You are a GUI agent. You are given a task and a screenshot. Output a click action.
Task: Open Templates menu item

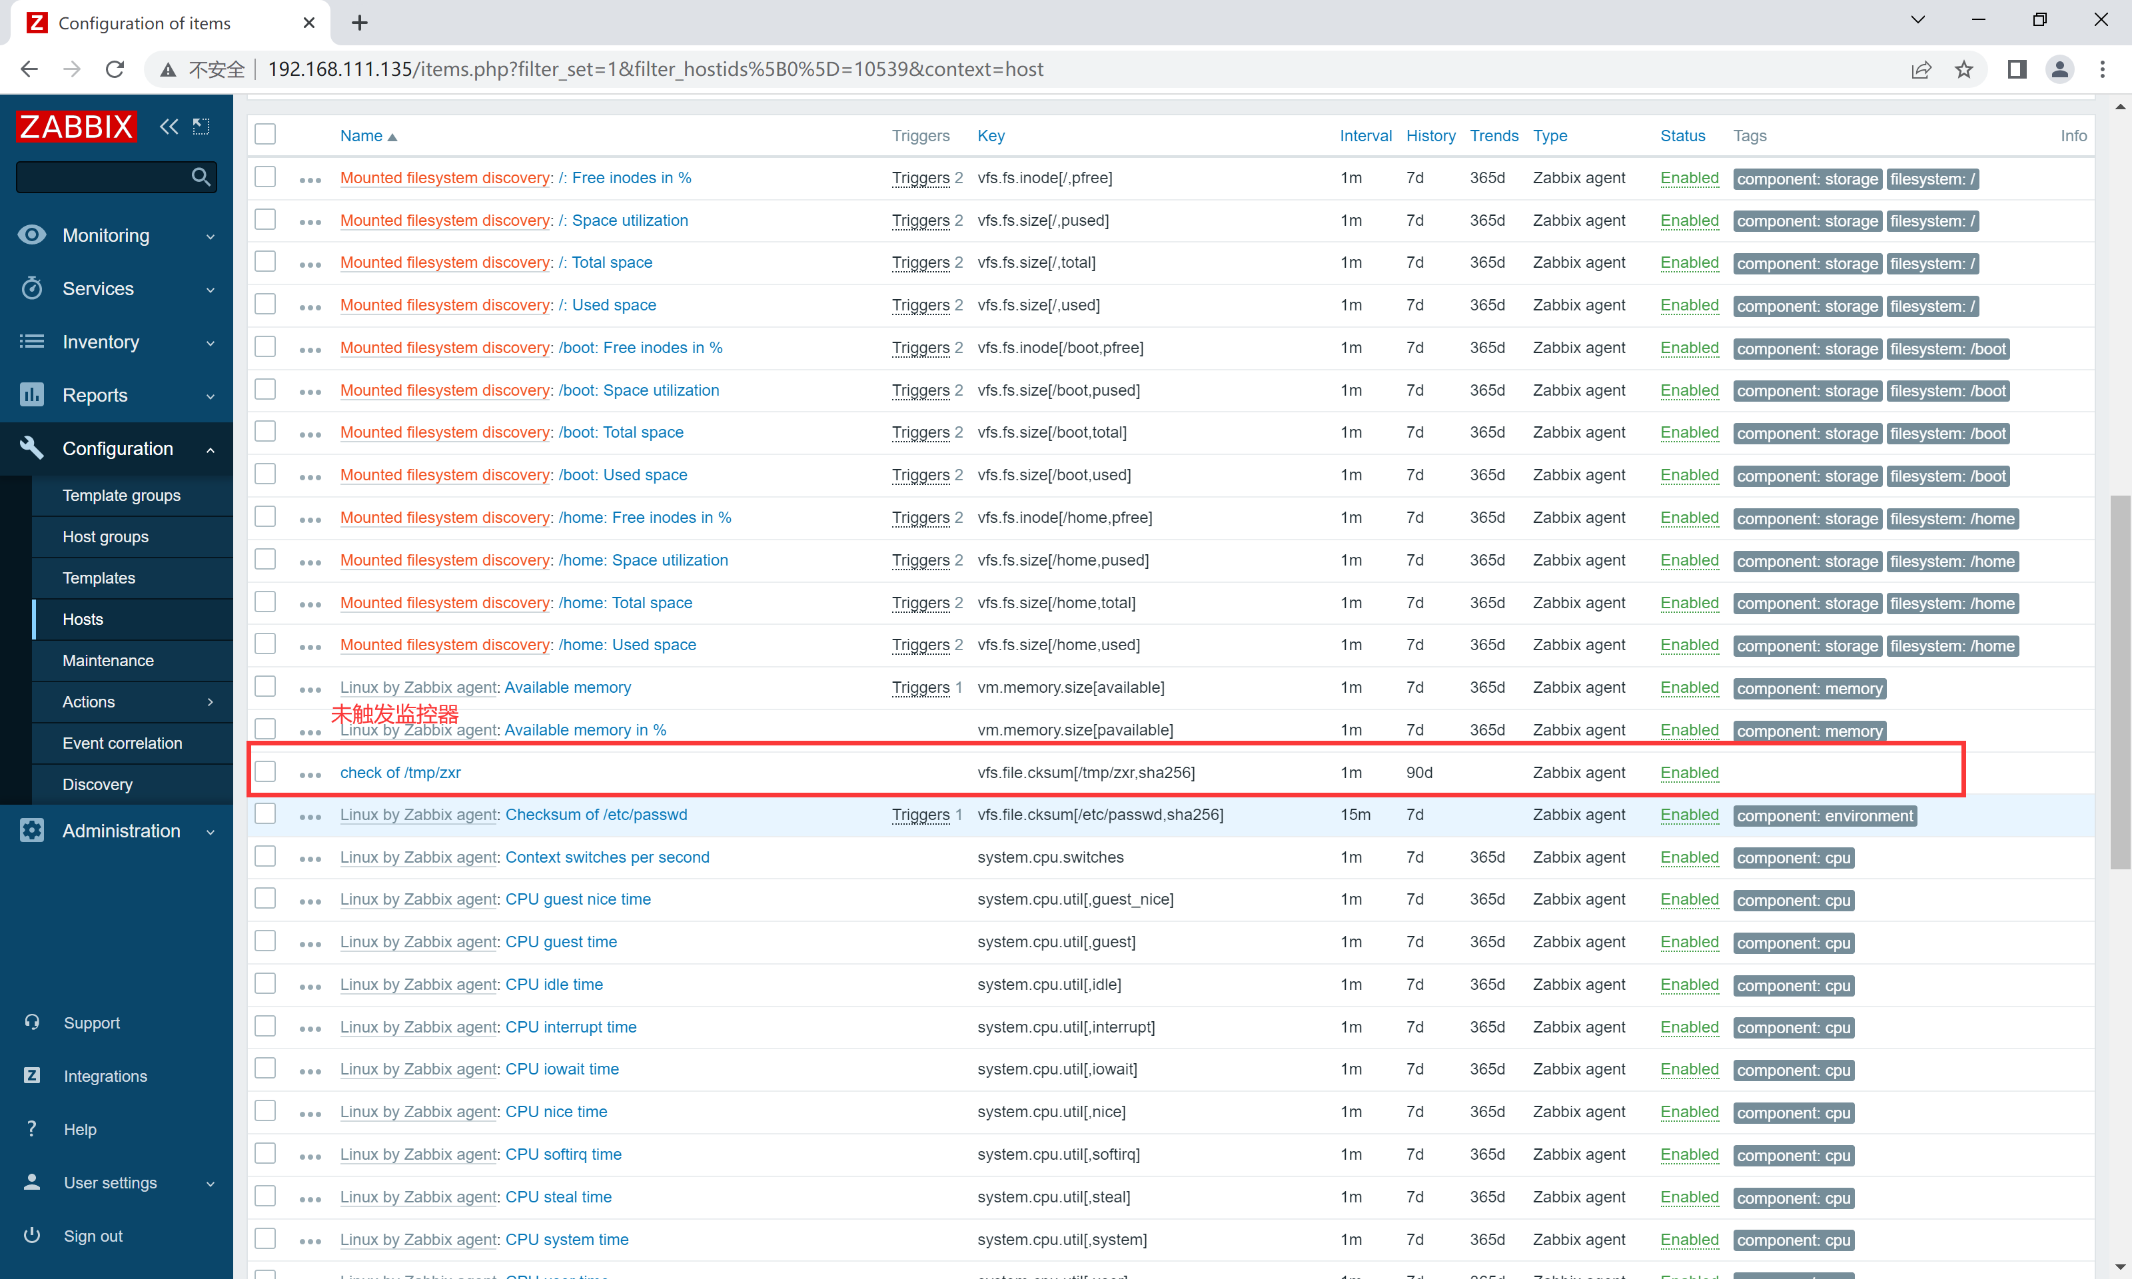[98, 578]
